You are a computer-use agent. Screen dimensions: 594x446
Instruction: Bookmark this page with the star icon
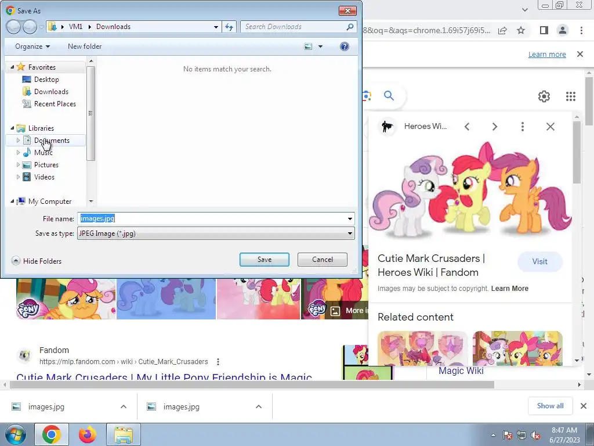click(x=521, y=30)
